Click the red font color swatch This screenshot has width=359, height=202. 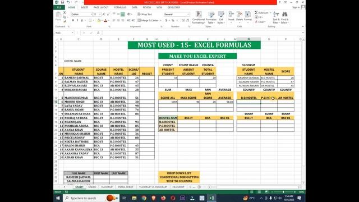click(x=105, y=20)
